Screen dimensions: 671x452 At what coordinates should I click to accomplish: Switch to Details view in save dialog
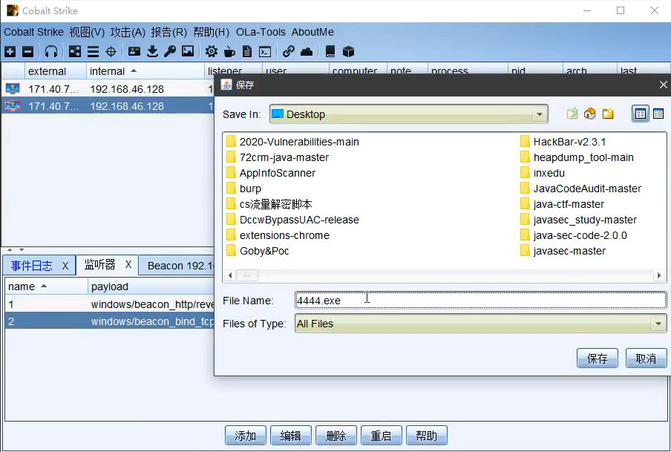pyautogui.click(x=658, y=114)
